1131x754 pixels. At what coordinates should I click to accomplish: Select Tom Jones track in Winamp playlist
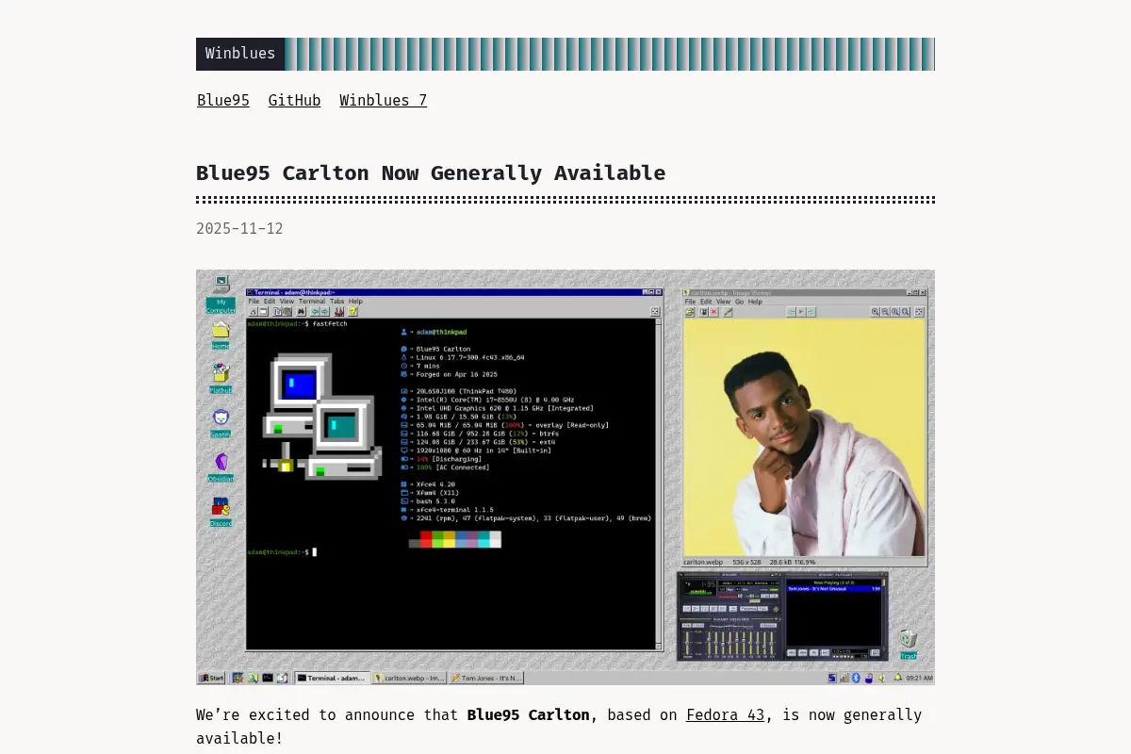pos(834,588)
